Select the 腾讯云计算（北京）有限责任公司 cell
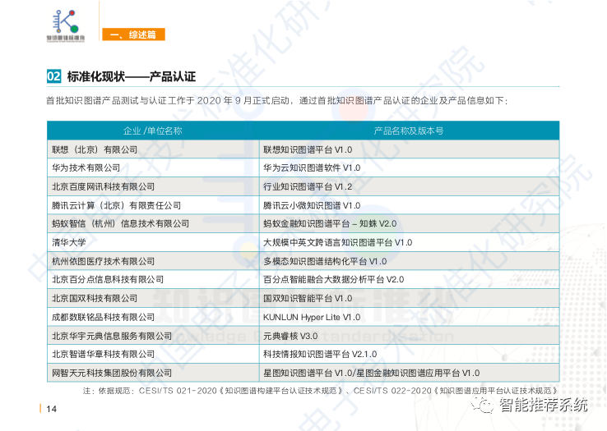The image size is (607, 431). pyautogui.click(x=153, y=205)
